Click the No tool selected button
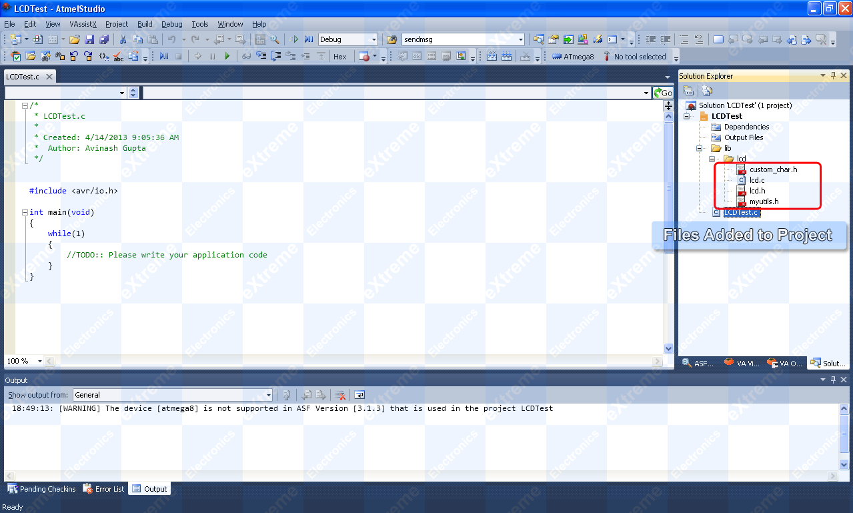The image size is (853, 513). [x=634, y=57]
